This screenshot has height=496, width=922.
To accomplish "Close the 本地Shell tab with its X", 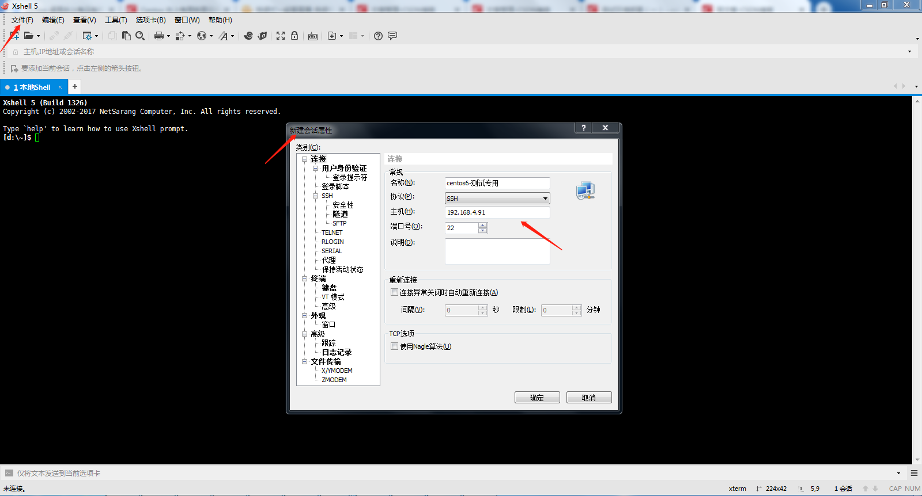I will point(60,87).
